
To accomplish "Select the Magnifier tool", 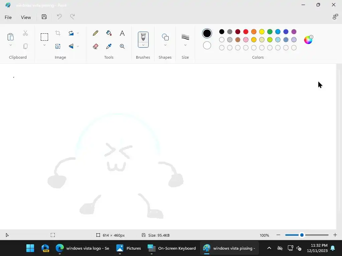I will point(122,46).
